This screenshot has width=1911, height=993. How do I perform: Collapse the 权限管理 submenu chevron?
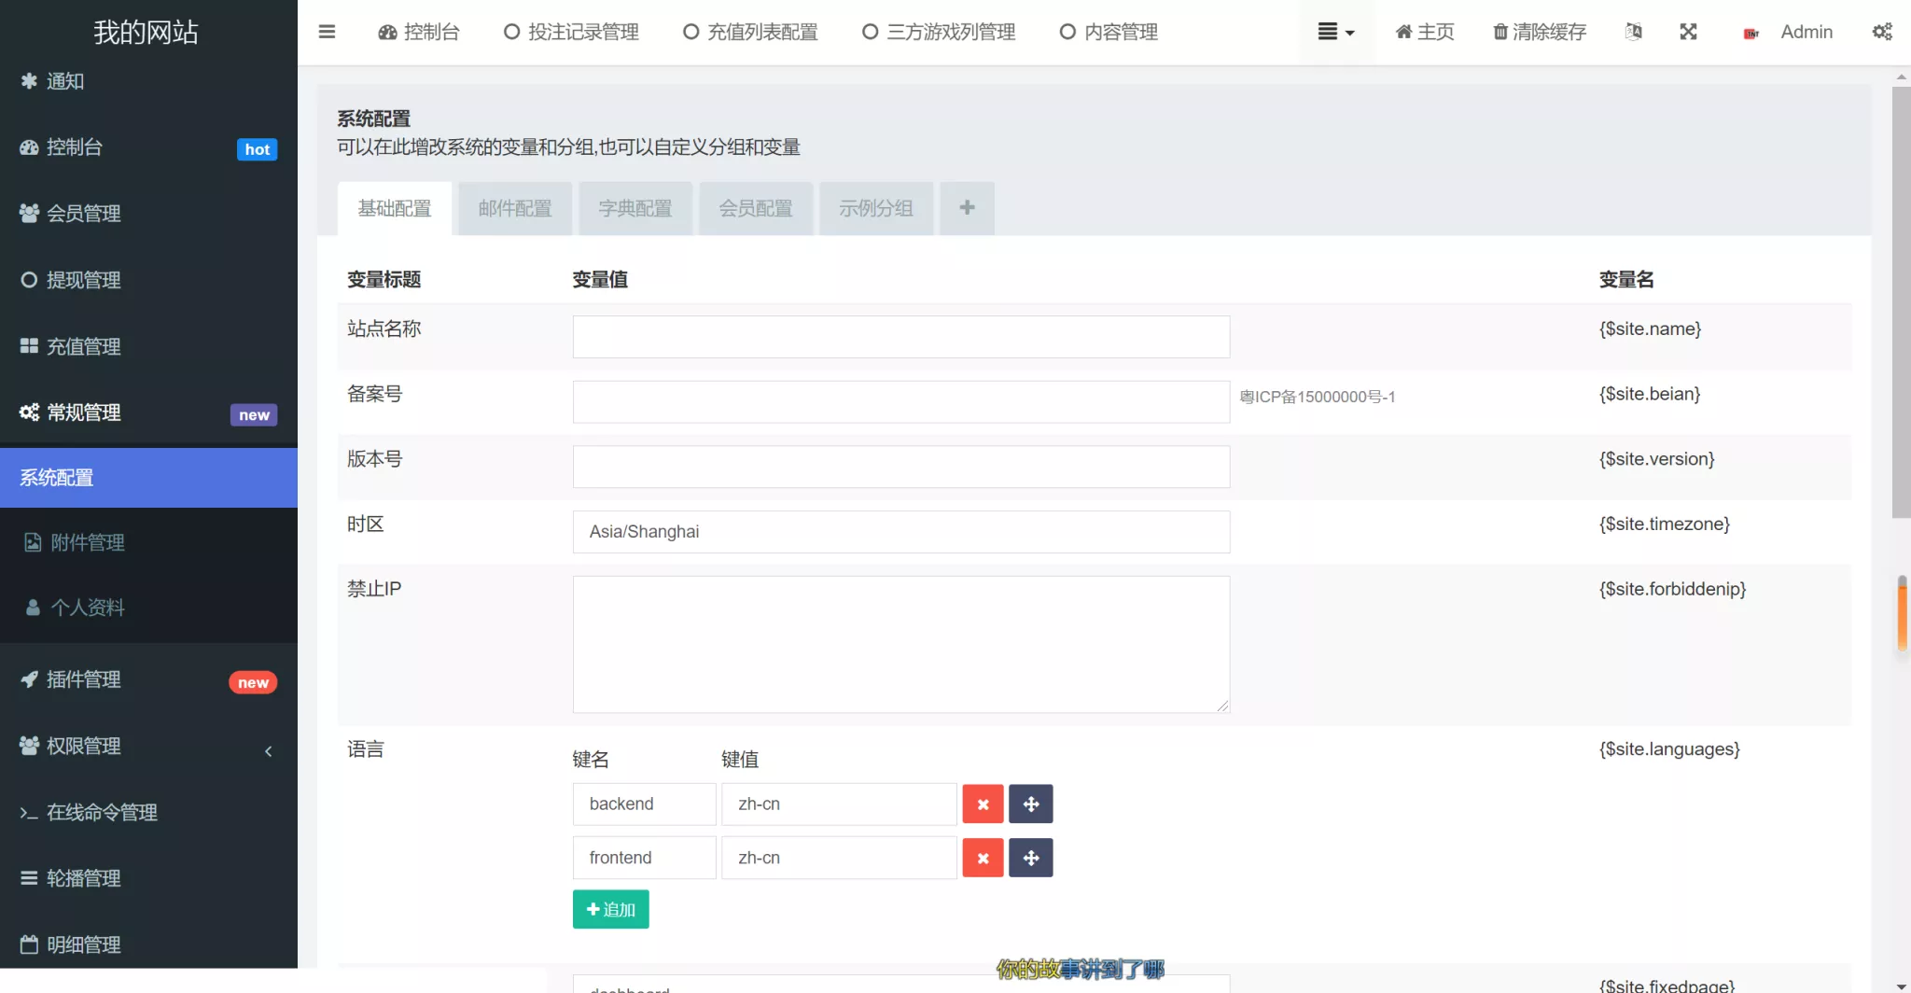coord(269,750)
